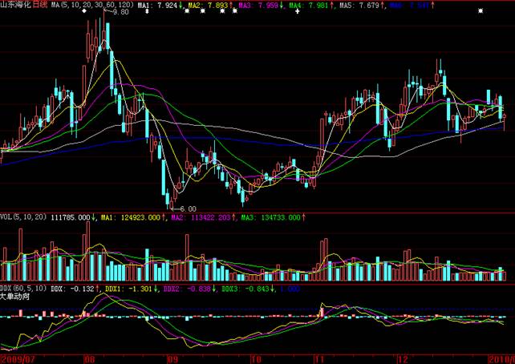
Task: Open MA(5,10,20,30,60,120) indicator parameters
Action: click(93, 5)
